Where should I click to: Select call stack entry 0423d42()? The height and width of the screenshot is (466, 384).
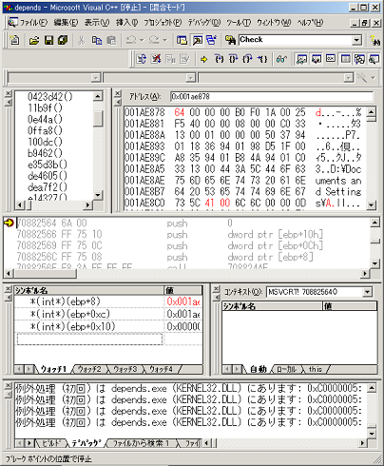[x=49, y=96]
